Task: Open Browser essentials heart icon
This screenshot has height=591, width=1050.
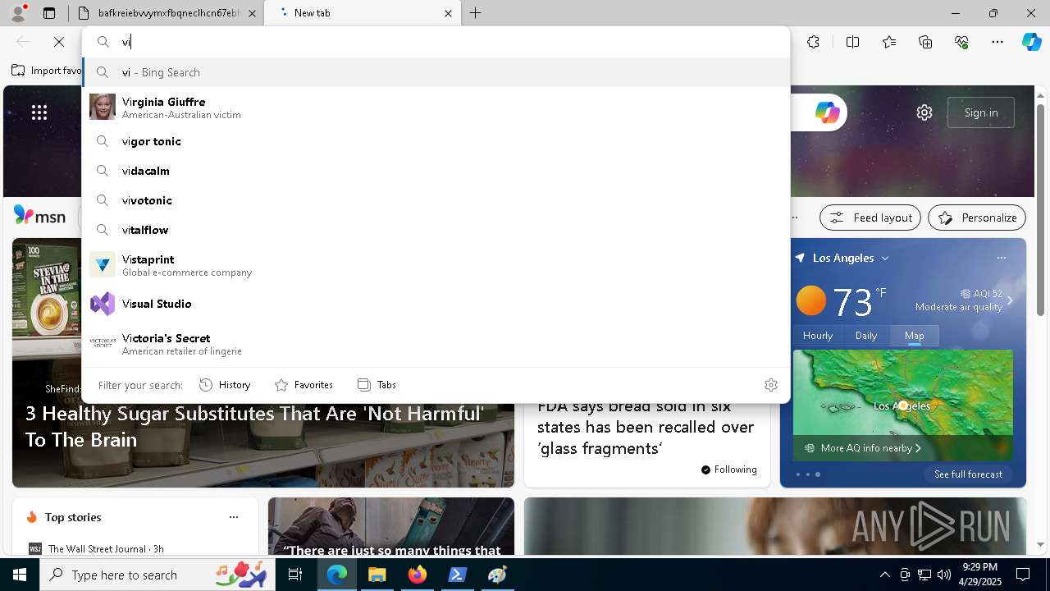Action: [x=961, y=42]
